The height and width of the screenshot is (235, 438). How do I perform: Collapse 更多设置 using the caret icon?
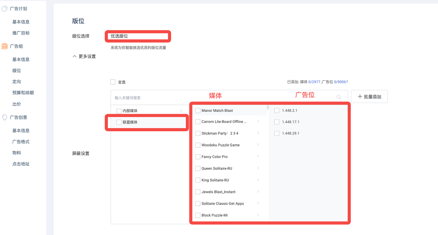pyautogui.click(x=74, y=56)
